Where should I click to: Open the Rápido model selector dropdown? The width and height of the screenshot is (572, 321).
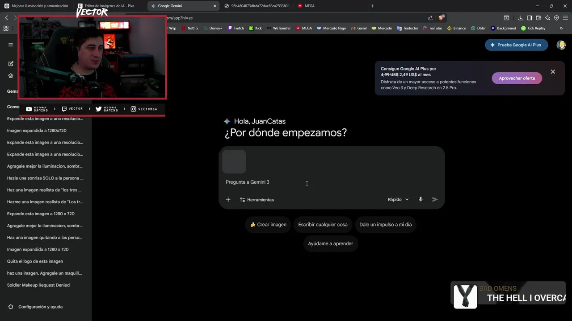pos(398,199)
